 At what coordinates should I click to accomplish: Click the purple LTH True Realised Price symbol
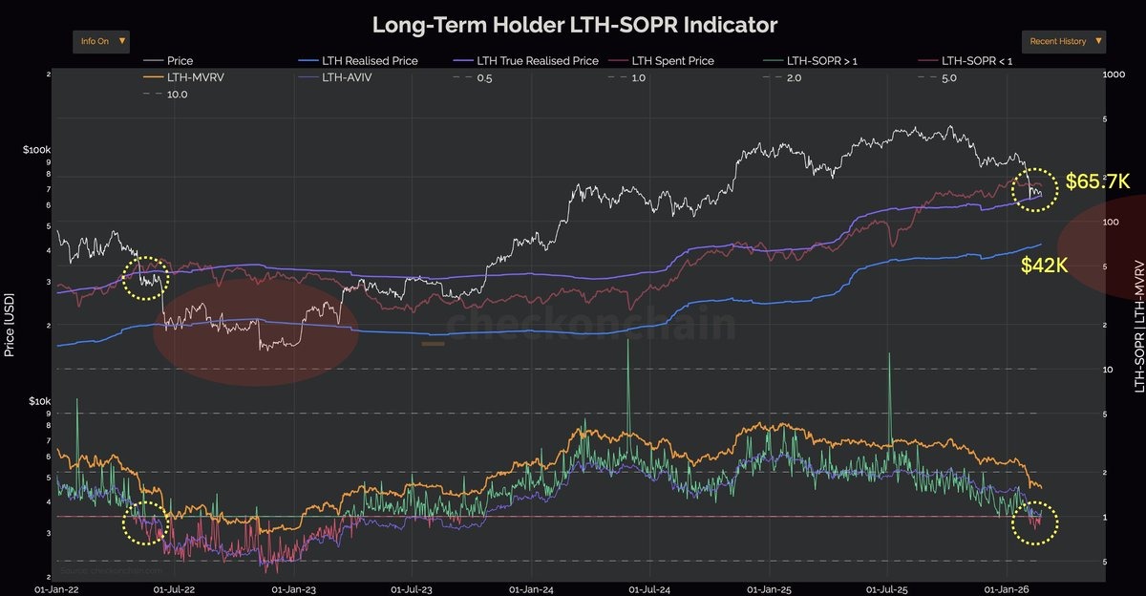tap(461, 60)
